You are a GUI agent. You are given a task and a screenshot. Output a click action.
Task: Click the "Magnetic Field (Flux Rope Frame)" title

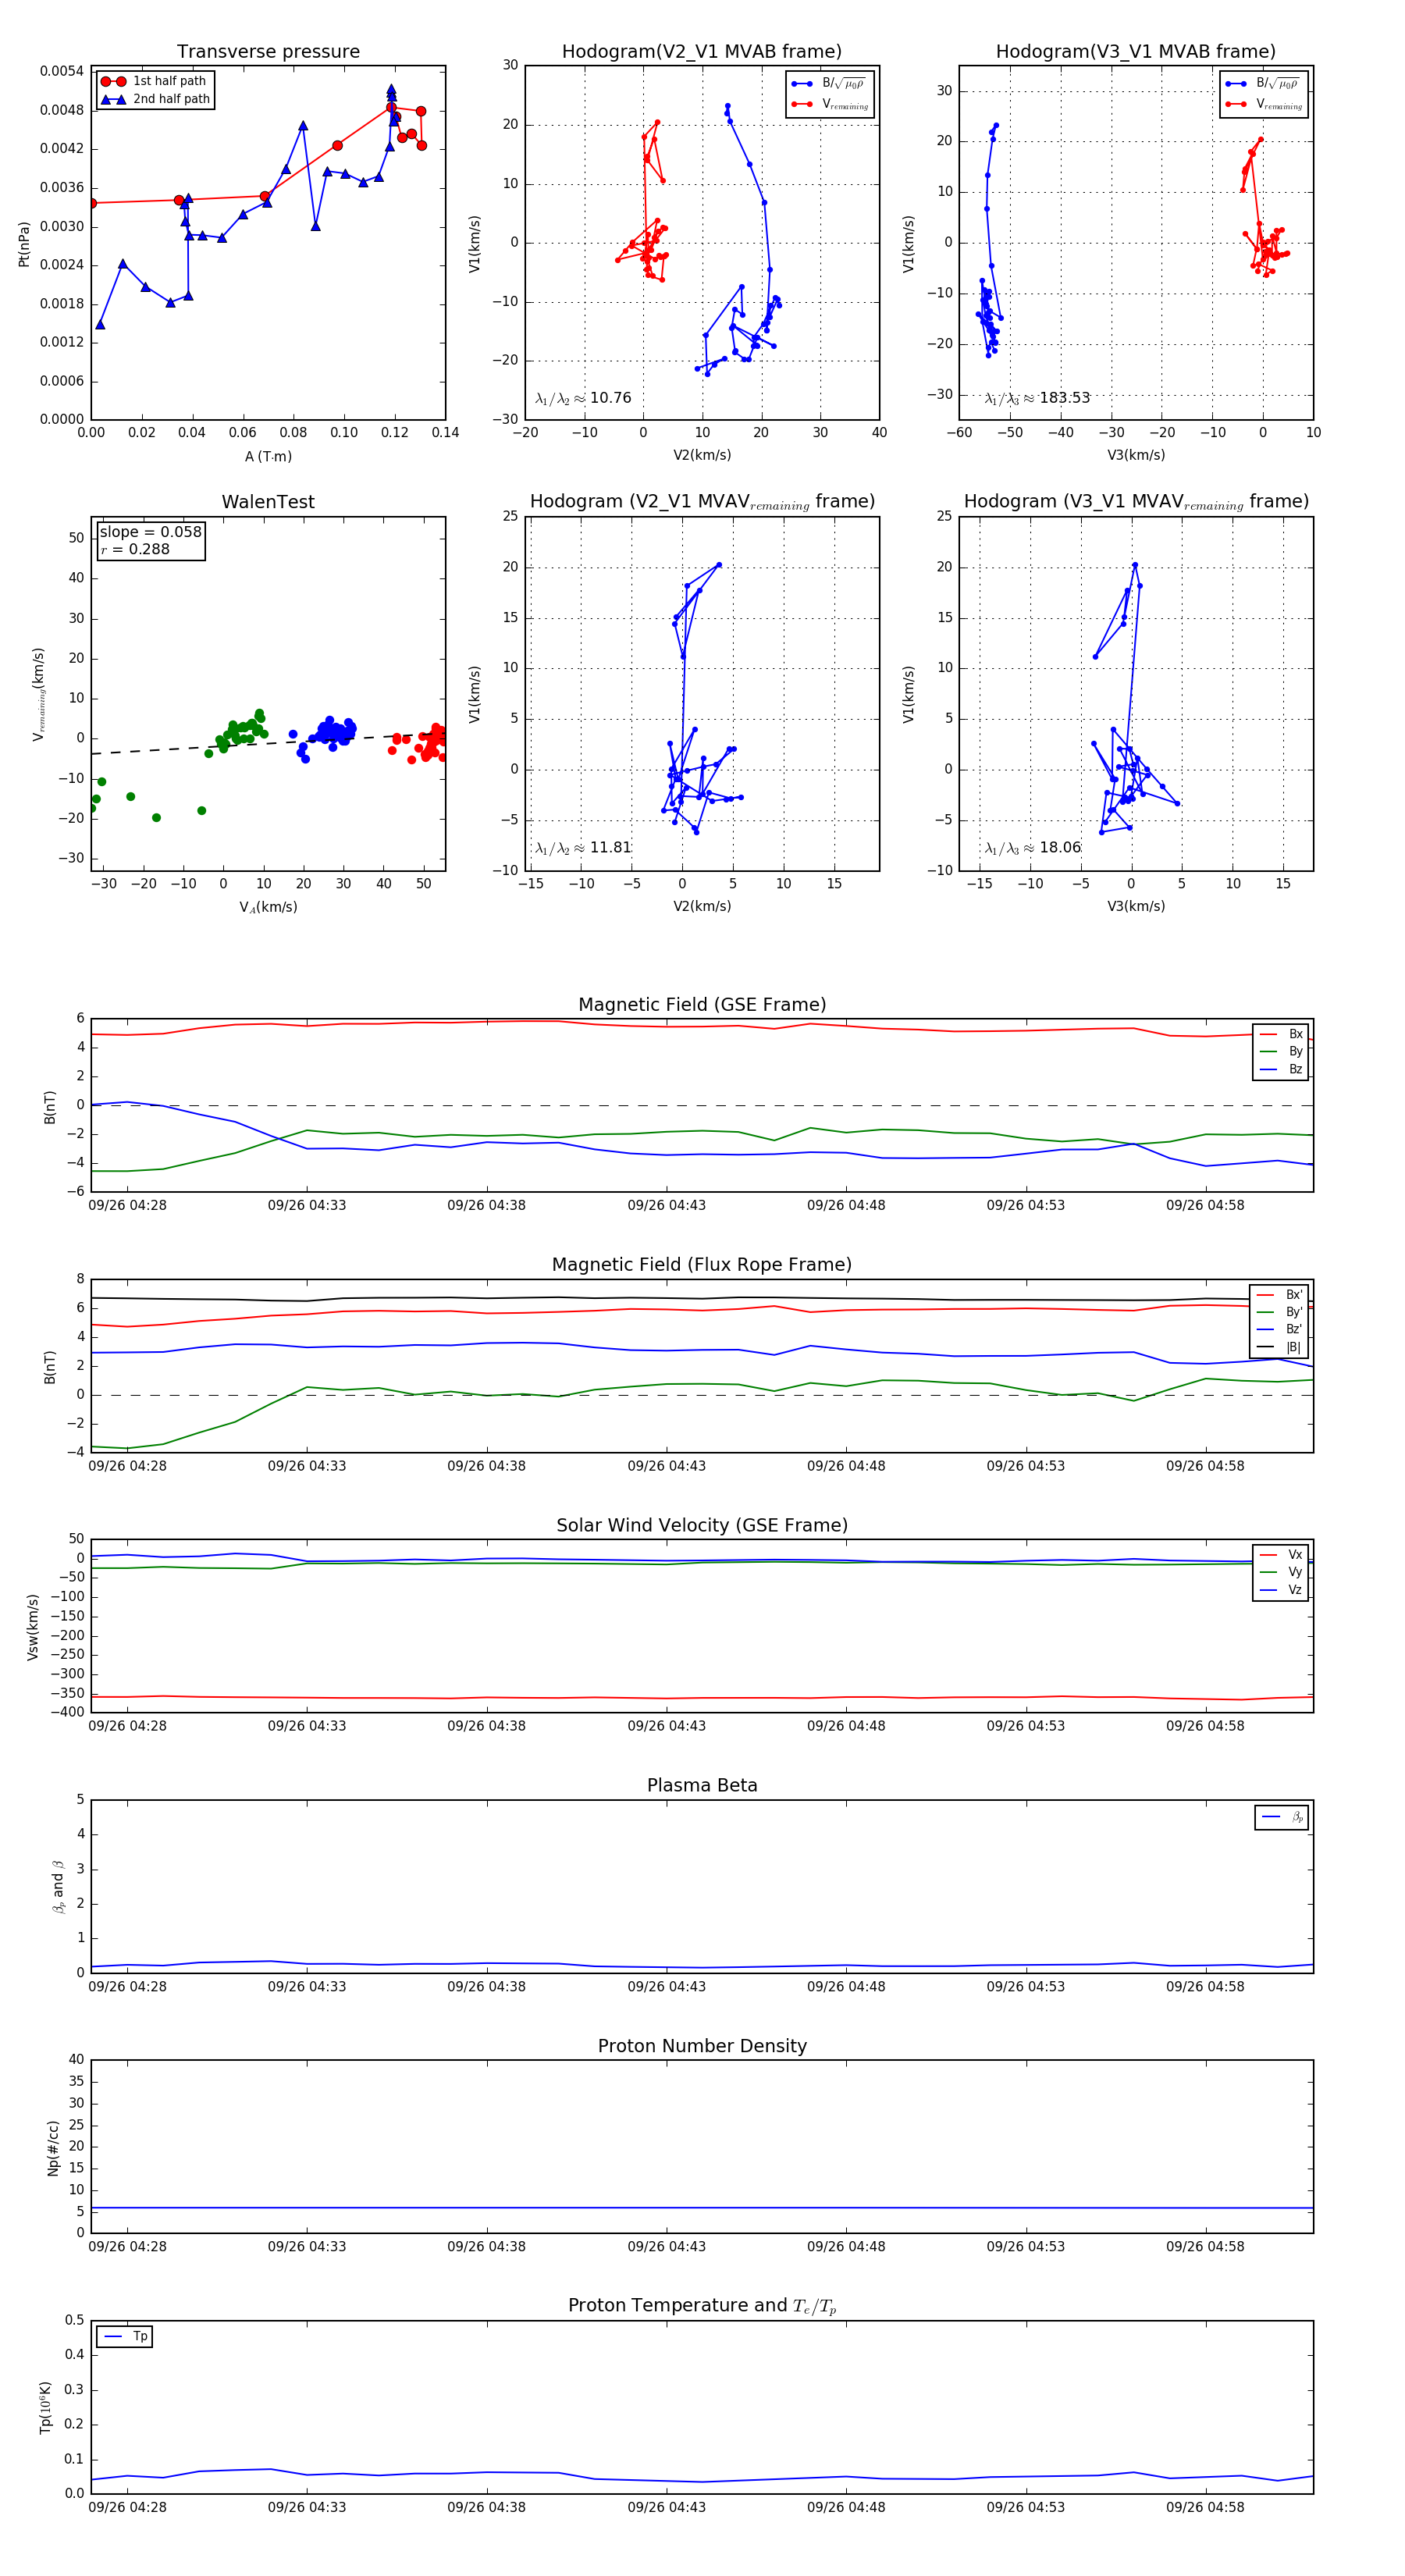click(x=702, y=1265)
